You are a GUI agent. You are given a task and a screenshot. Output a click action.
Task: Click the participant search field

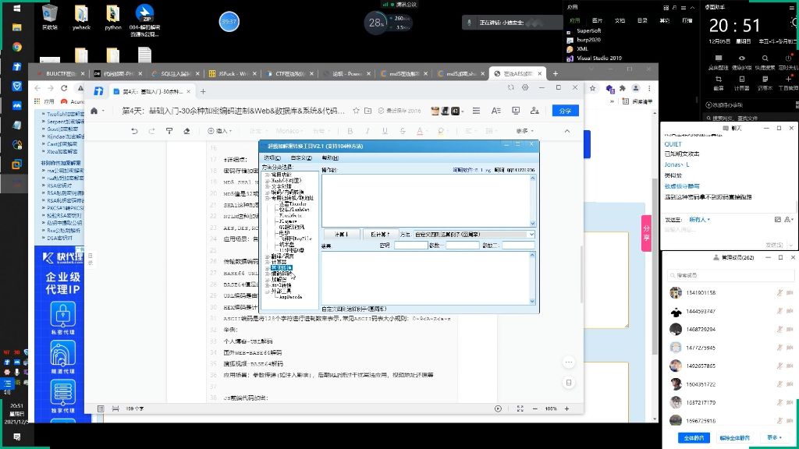point(730,275)
